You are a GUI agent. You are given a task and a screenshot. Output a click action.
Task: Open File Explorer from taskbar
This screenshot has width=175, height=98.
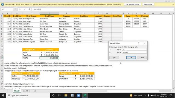pyautogui.click(x=66, y=96)
